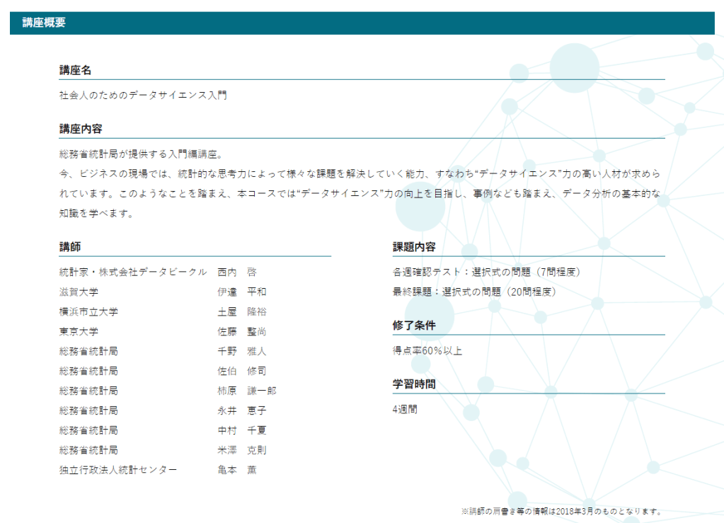Select the course title 社会人のためのデータサイエンス入門
This screenshot has width=724, height=523.
tap(143, 95)
